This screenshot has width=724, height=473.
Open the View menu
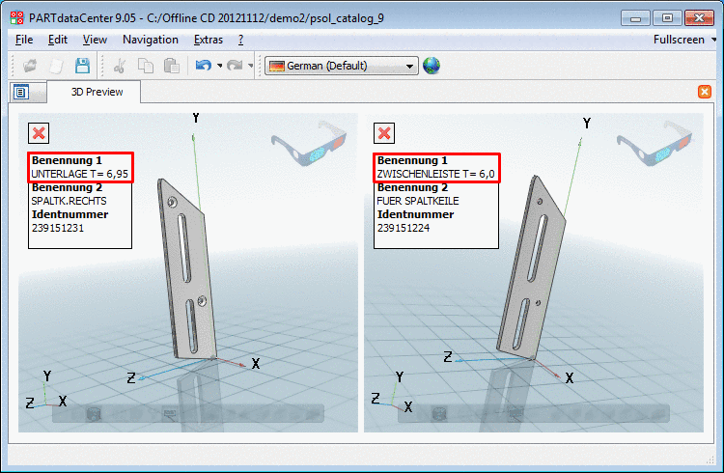tap(95, 40)
